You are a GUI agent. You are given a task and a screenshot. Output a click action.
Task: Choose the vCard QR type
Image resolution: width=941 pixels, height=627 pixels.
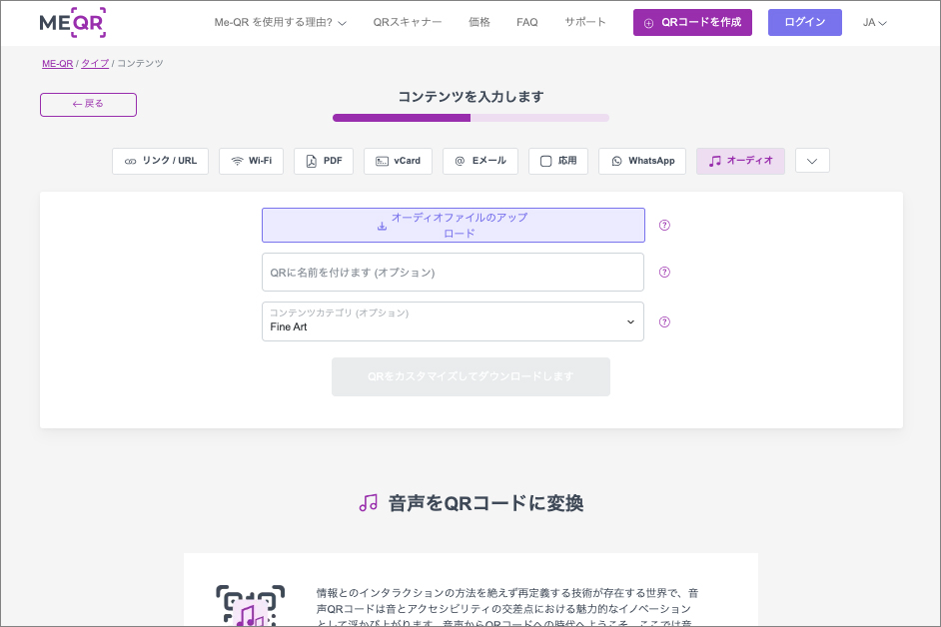398,161
